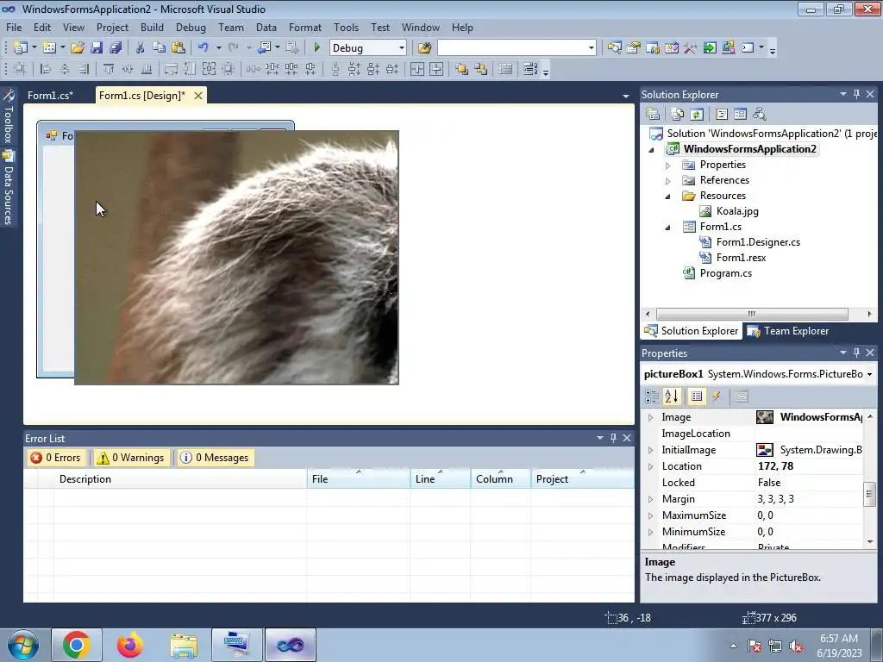
Task: Click the Cut scissors icon
Action: (x=141, y=48)
